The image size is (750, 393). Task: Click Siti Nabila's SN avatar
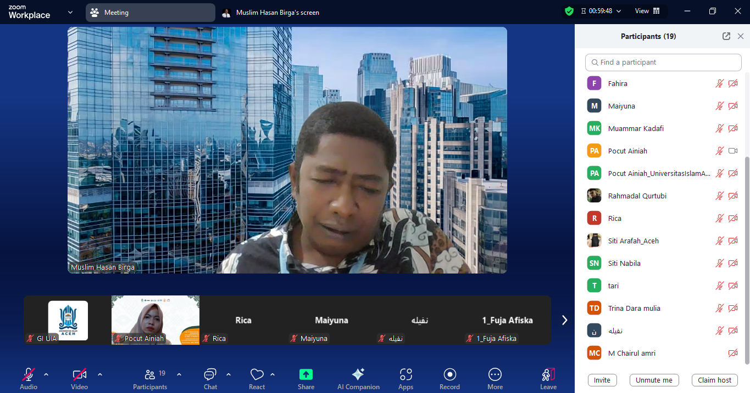[594, 263]
